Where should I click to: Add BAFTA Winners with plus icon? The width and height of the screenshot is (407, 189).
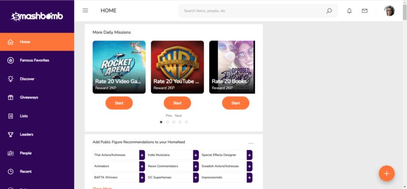click(x=142, y=178)
